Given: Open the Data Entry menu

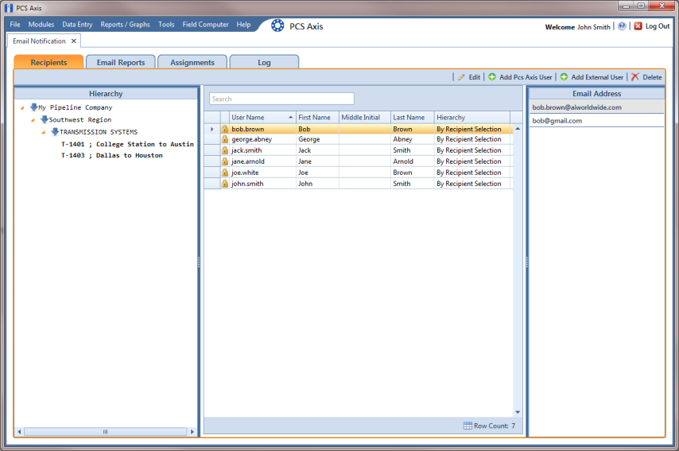Looking at the screenshot, I should point(77,25).
